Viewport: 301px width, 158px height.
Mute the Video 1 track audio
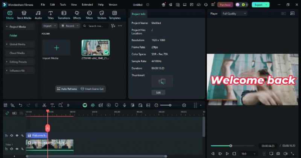click(12, 149)
